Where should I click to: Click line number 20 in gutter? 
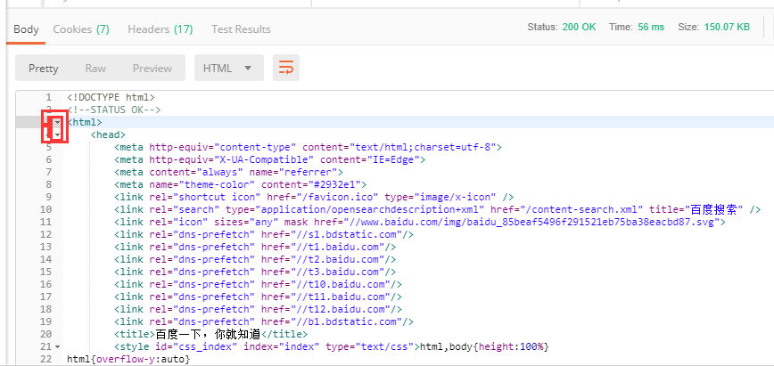pyautogui.click(x=45, y=335)
